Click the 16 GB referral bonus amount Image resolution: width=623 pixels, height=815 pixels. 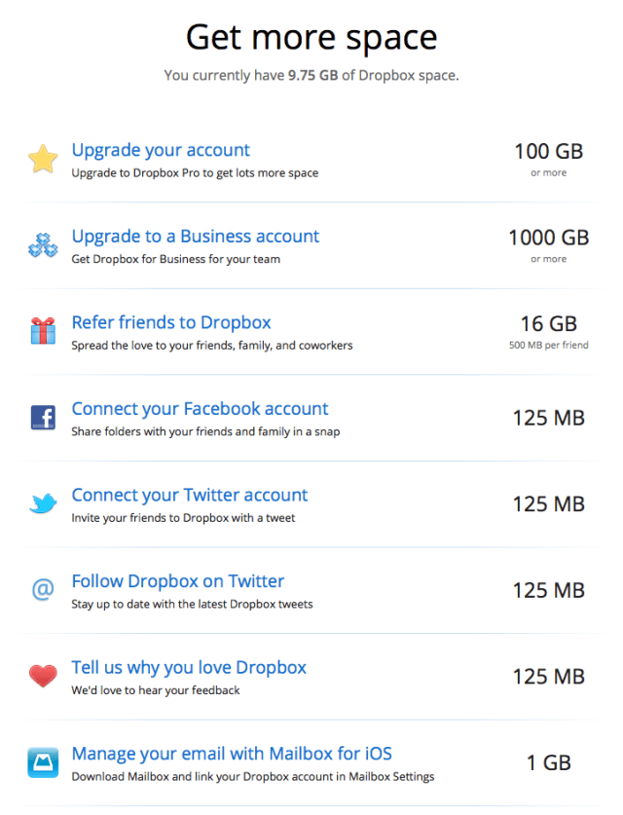[x=549, y=324]
